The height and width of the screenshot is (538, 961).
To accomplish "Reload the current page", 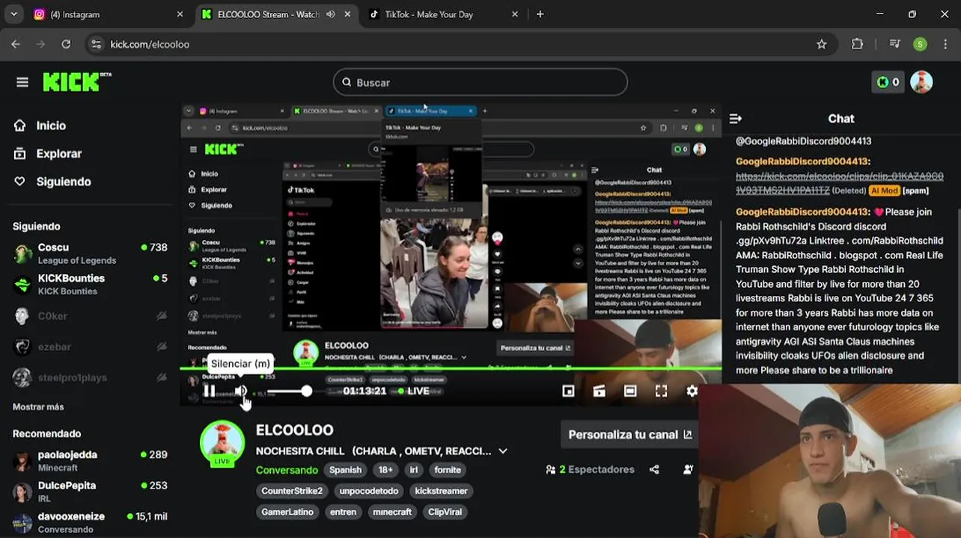I will click(66, 44).
